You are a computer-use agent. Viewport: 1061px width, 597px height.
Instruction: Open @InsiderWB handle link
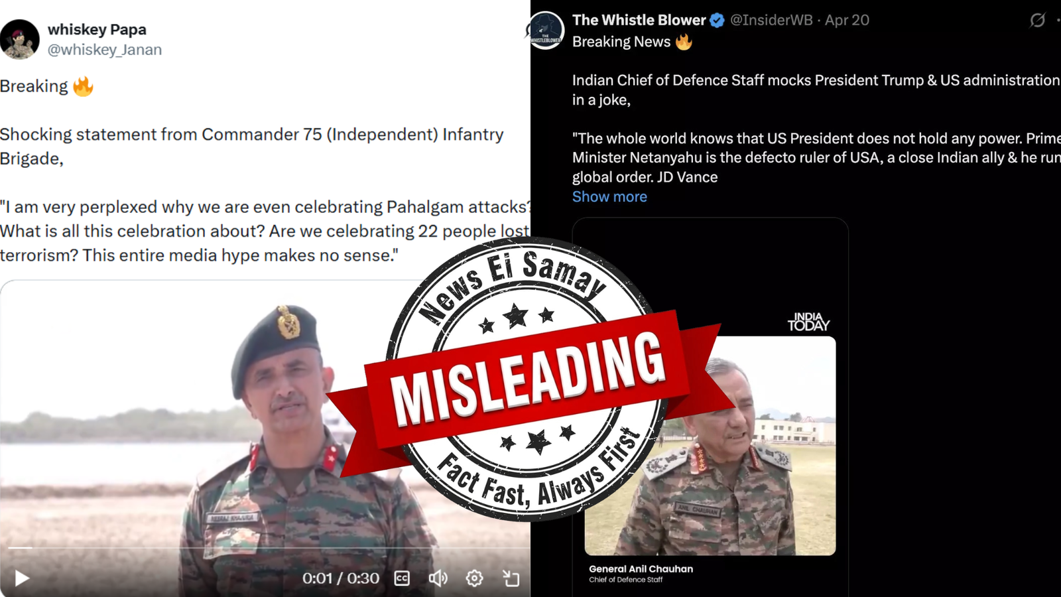(x=771, y=21)
